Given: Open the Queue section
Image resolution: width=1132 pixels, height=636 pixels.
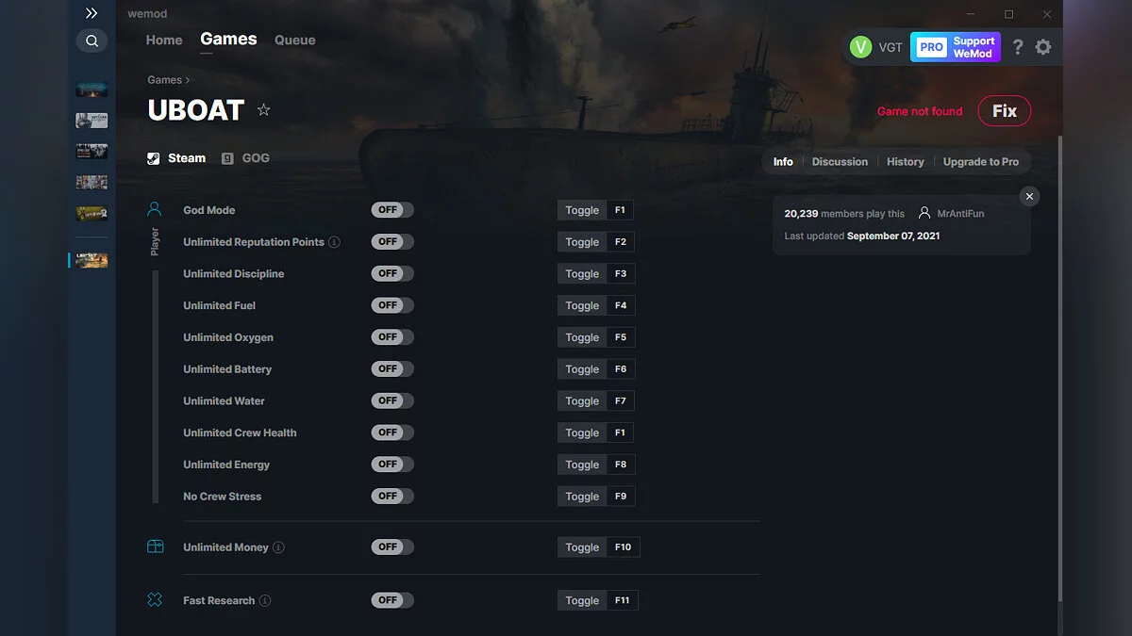Looking at the screenshot, I should point(294,40).
